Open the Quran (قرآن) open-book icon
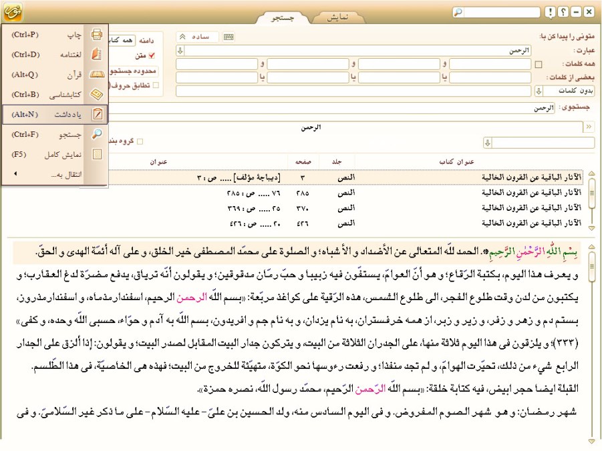602x451 pixels. [x=97, y=75]
